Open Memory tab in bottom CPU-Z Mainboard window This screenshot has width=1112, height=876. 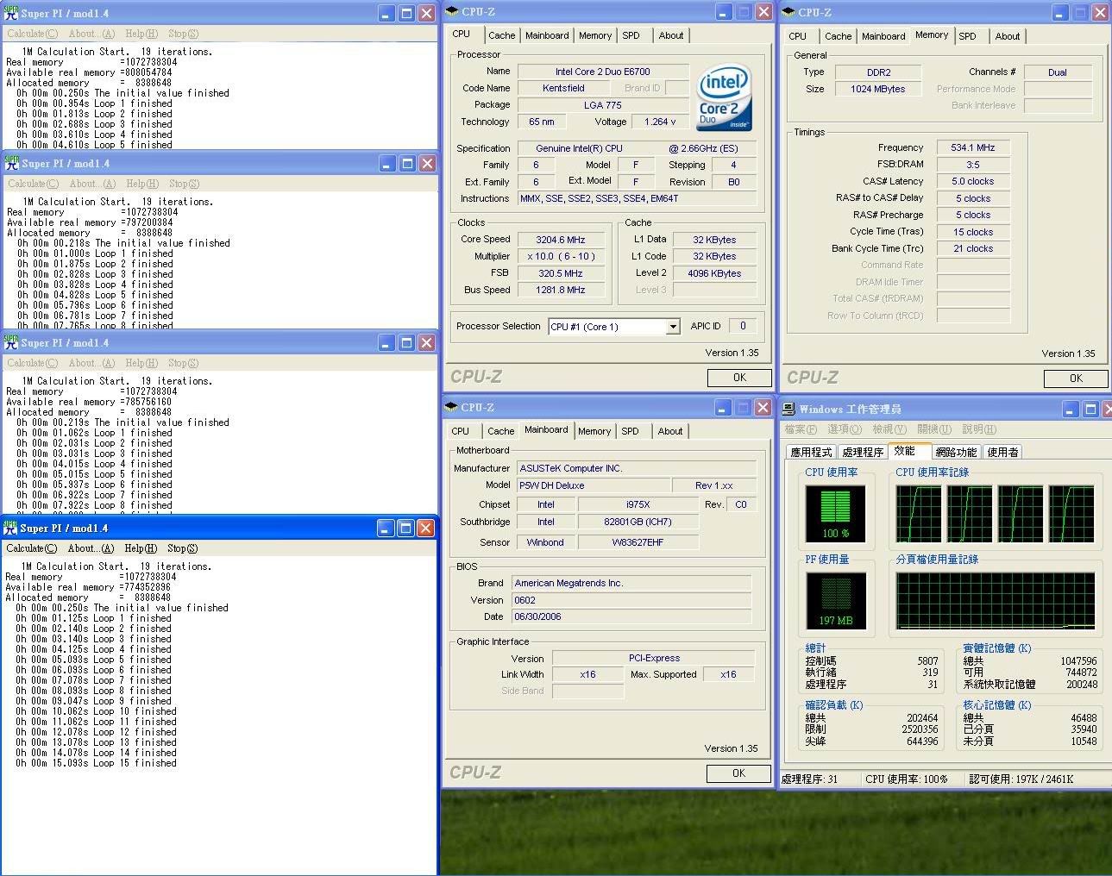(594, 431)
